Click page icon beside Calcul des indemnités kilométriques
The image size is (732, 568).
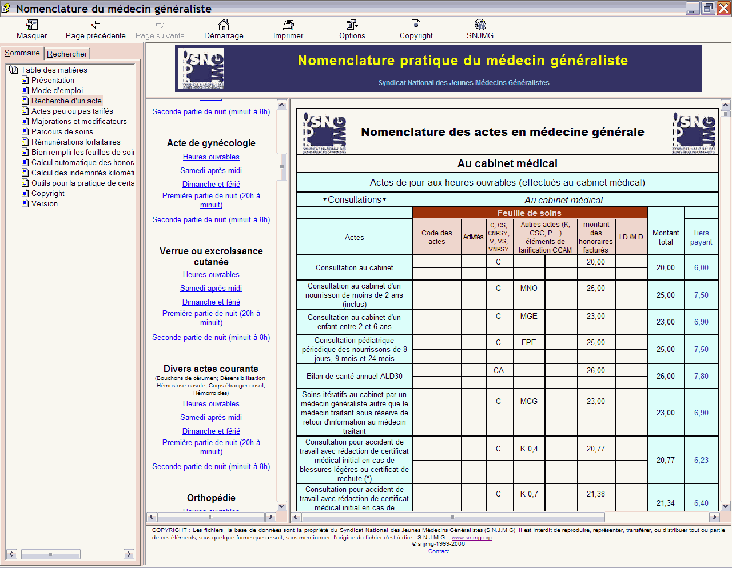click(x=25, y=173)
